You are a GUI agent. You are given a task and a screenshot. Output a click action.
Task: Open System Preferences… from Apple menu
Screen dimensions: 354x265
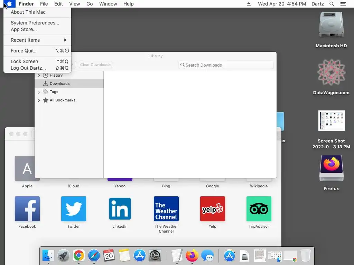pyautogui.click(x=37, y=23)
